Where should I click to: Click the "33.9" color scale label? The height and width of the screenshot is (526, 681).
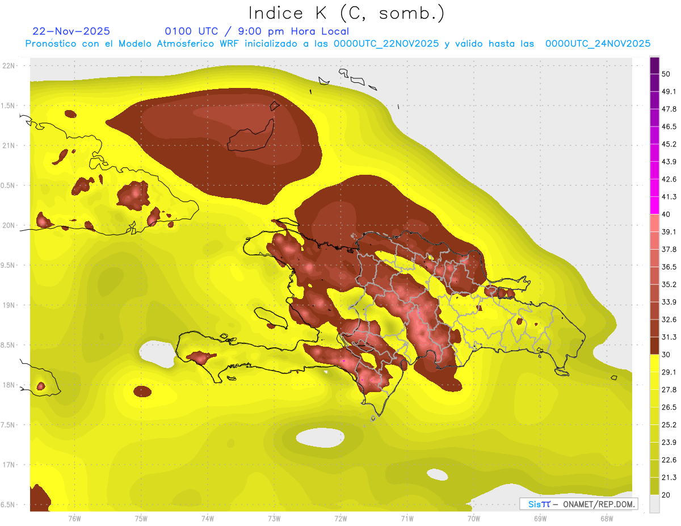point(669,302)
